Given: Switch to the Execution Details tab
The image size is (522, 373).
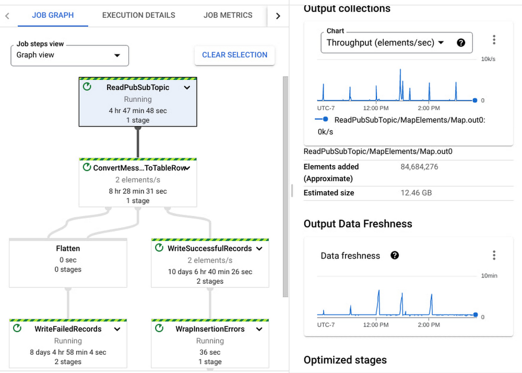Looking at the screenshot, I should (x=138, y=15).
